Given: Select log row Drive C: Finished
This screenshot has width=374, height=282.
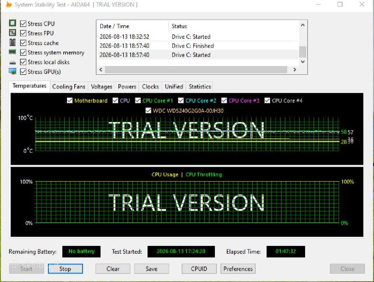Looking at the screenshot, I should (198, 45).
